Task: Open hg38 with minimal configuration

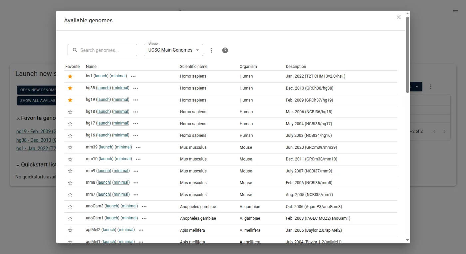Action: point(121,88)
